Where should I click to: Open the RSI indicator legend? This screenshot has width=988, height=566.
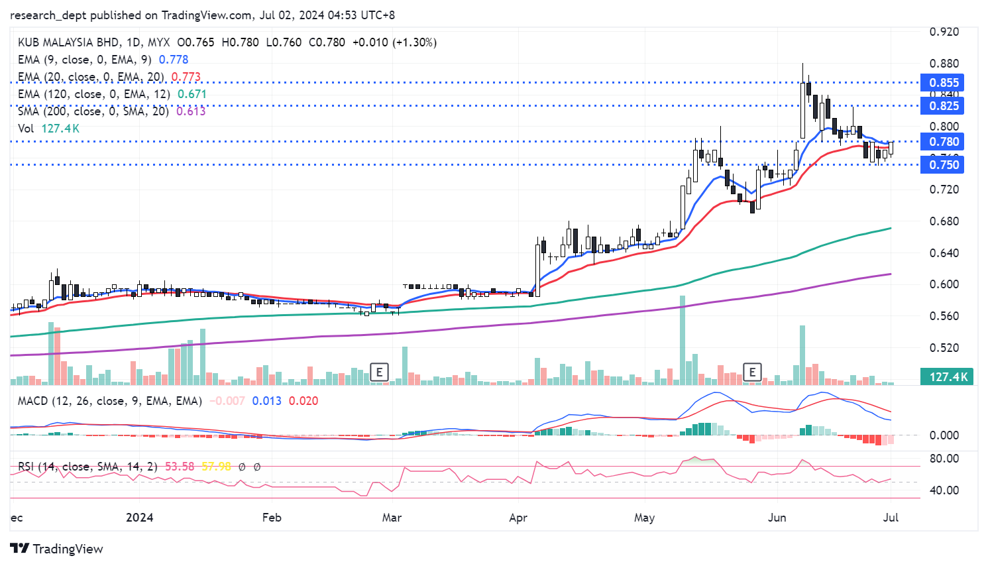(x=87, y=467)
